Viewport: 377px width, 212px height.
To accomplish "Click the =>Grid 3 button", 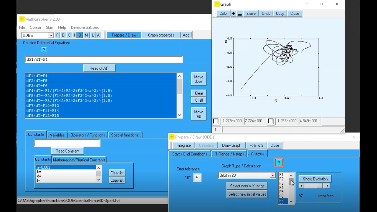I will [257, 145].
